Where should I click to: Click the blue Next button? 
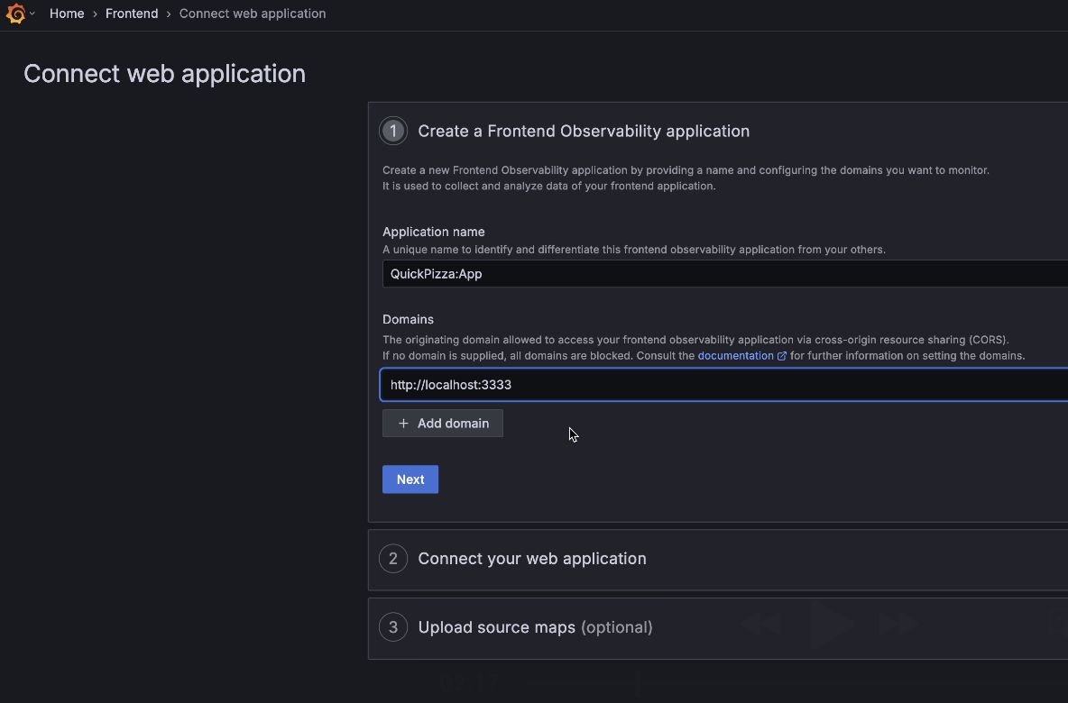point(410,479)
